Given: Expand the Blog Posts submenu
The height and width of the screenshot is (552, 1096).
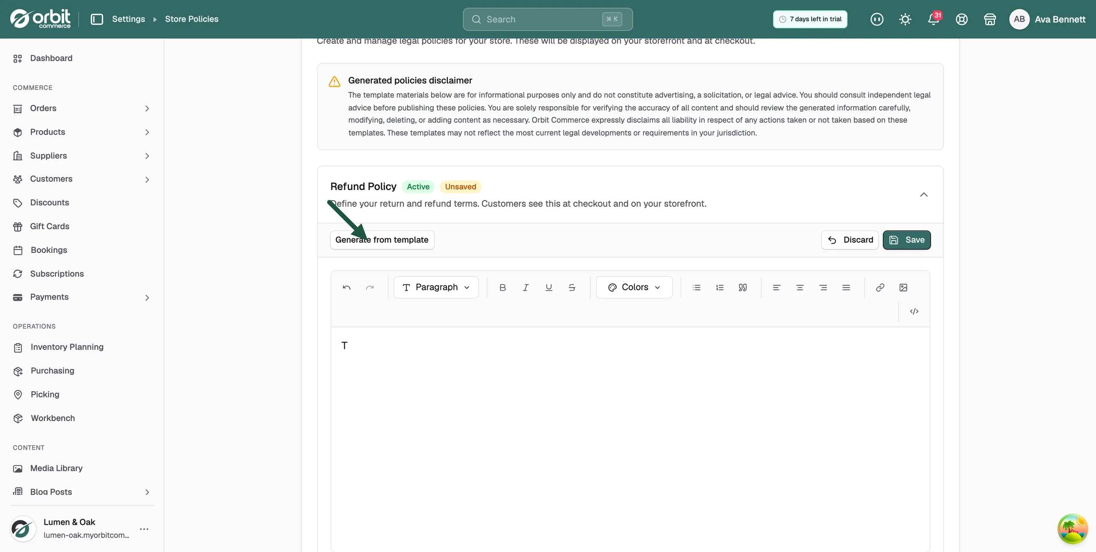Looking at the screenshot, I should pyautogui.click(x=147, y=492).
